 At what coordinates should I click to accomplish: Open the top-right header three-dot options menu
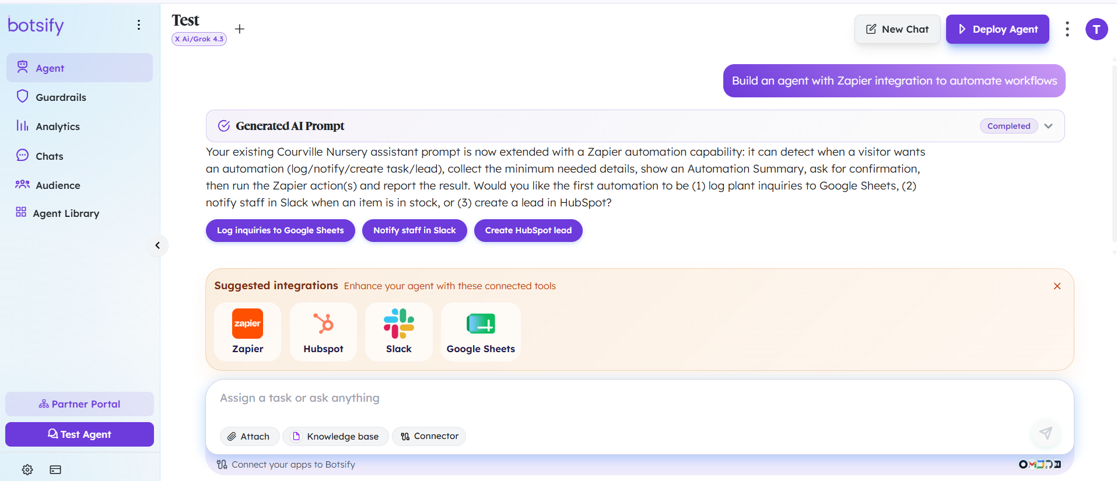pos(1067,29)
